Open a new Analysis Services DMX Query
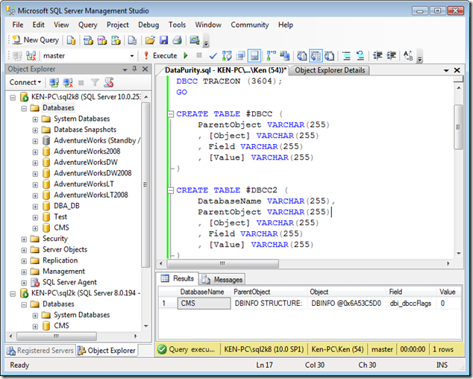 coord(102,40)
